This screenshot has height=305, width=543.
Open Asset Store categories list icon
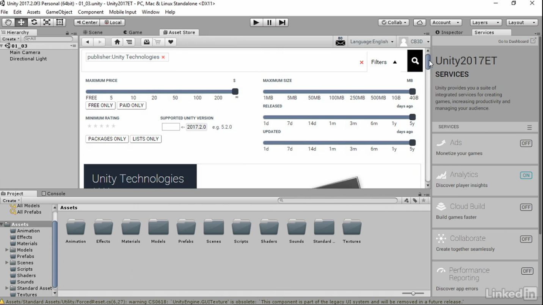[129, 42]
